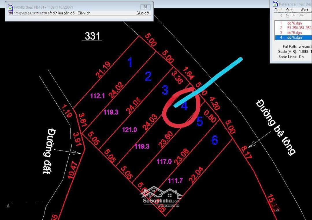The height and width of the screenshot is (220, 312).
Task: Click the map sheet number 331
Action: [x=92, y=36]
